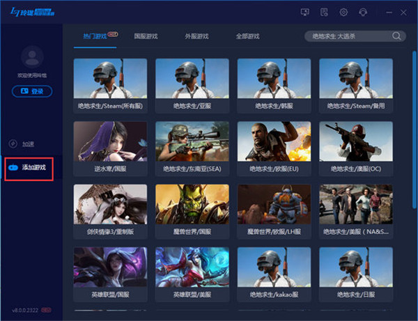Switch to 热门游戏 tab
This screenshot has height=321, width=418.
pyautogui.click(x=95, y=36)
